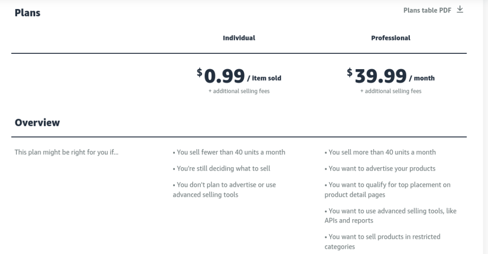The image size is (488, 254).
Task: Click additional selling fees under Individual
Action: point(239,91)
